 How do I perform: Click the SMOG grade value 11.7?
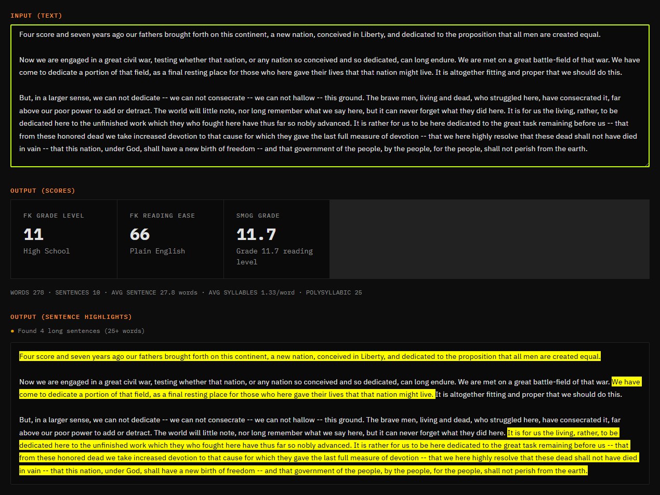[256, 234]
